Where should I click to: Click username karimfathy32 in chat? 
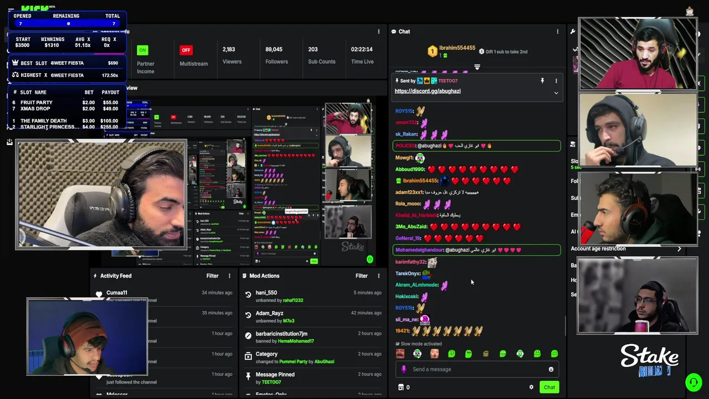(410, 262)
